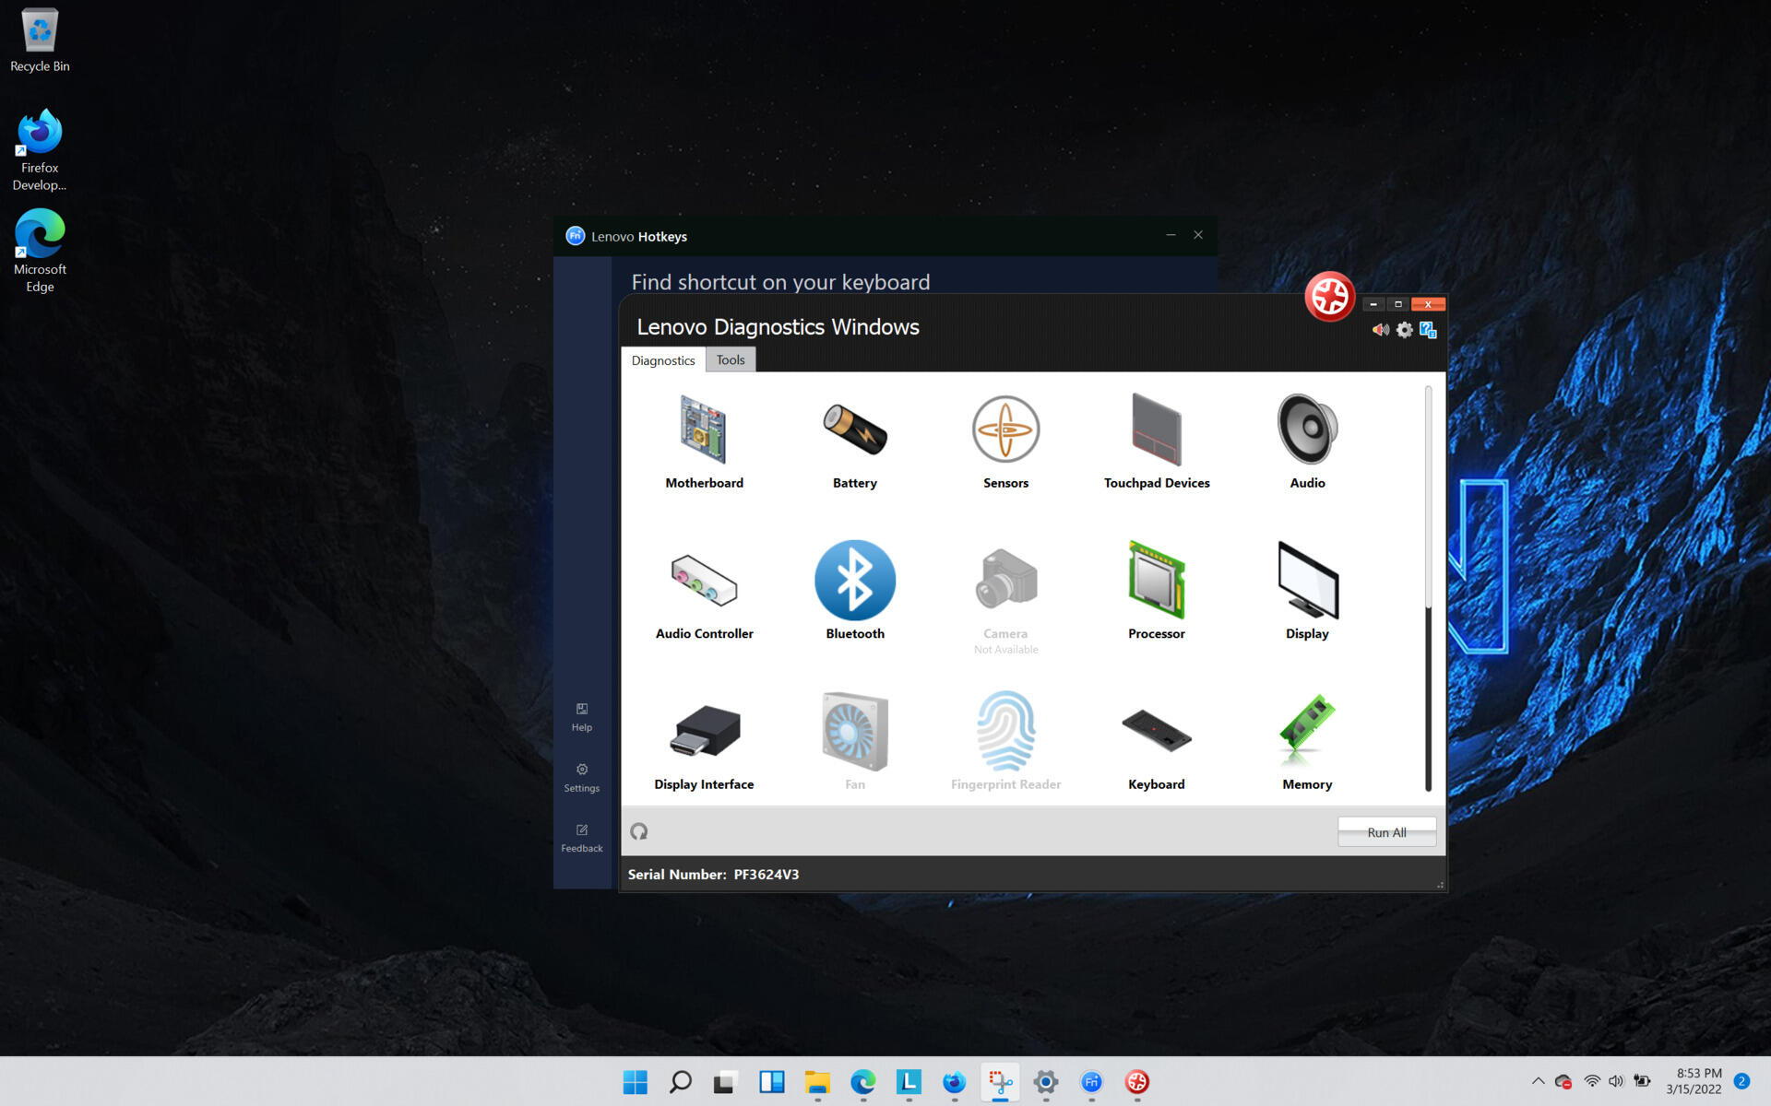Image resolution: width=1771 pixels, height=1106 pixels.
Task: Open Snipping Tool from the taskbar
Action: (1000, 1082)
